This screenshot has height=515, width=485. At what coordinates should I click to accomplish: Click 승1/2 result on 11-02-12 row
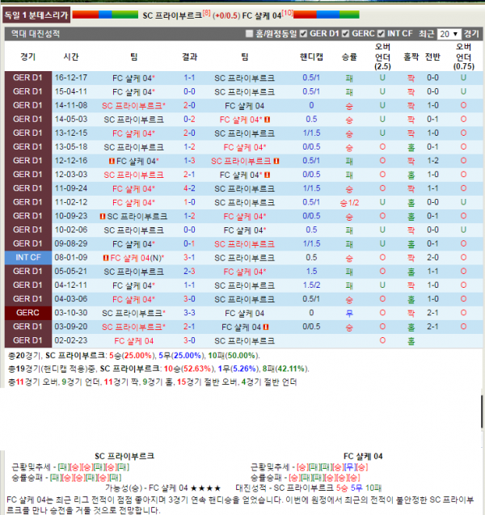(x=349, y=203)
